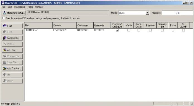This screenshot has height=106, width=194.
Task: Open Hardware Setup dialog
Action: (14, 13)
